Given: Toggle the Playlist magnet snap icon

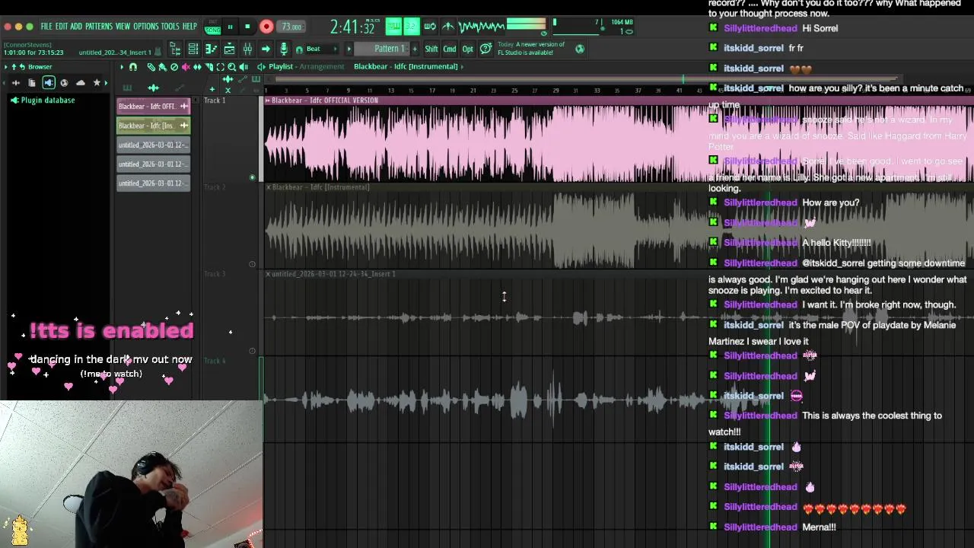Looking at the screenshot, I should [133, 67].
